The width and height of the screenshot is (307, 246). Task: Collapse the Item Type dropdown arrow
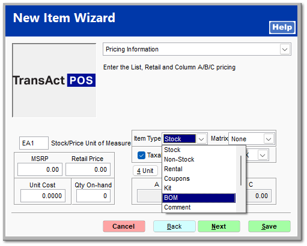click(x=201, y=139)
